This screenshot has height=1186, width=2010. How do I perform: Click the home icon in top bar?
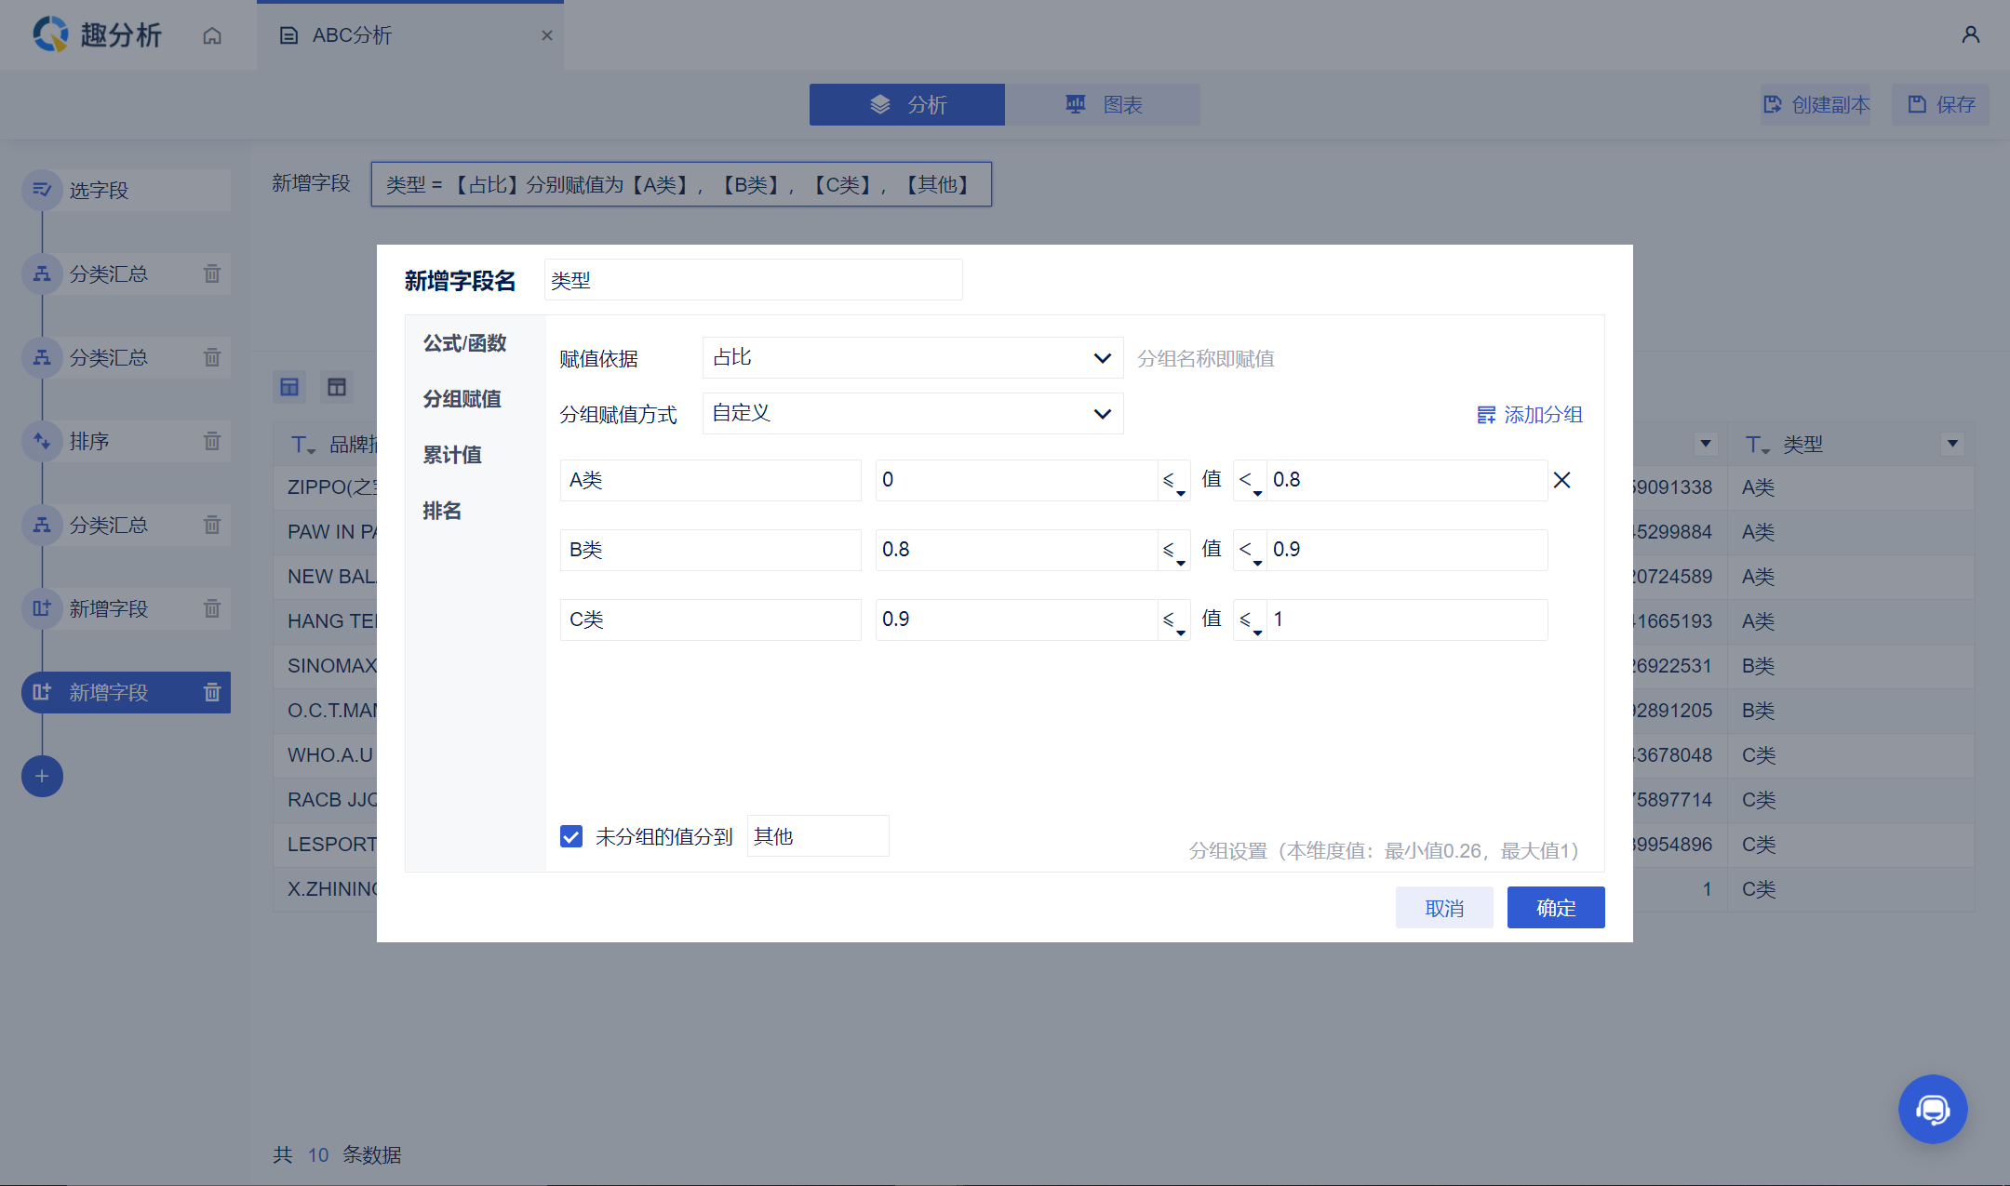point(212,35)
